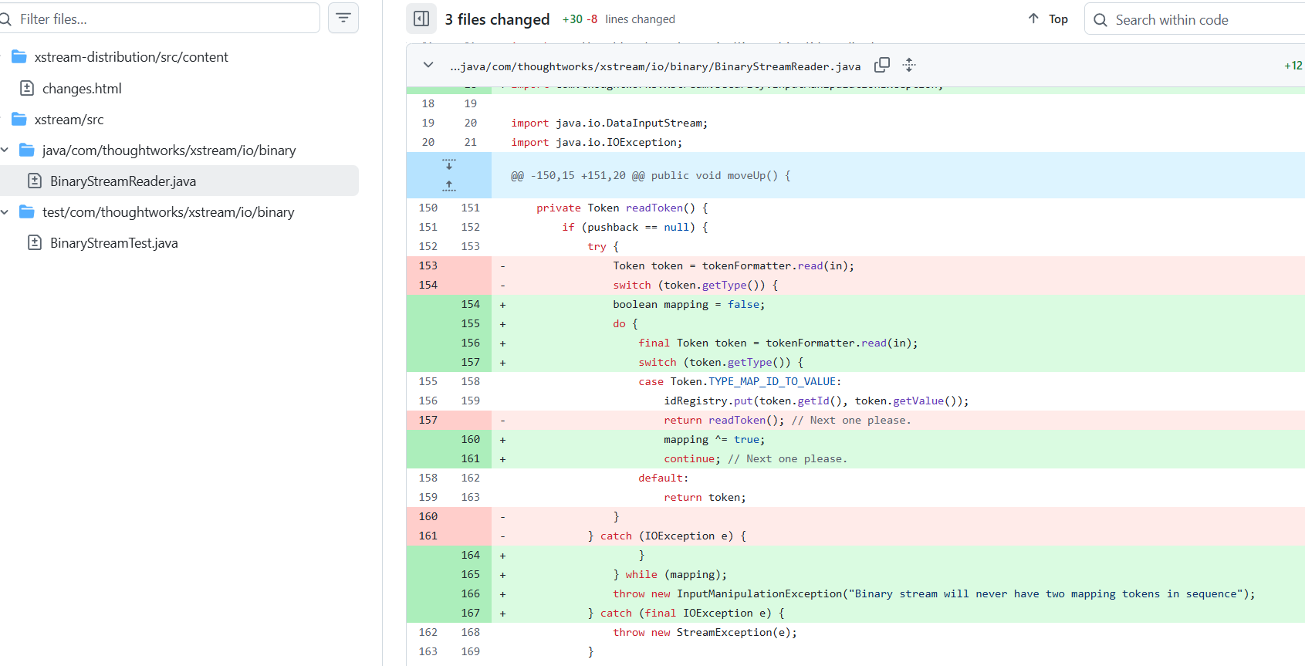This screenshot has height=666, width=1305.
Task: Click the BinaryStreamTest.java file diff icon
Action: pos(35,242)
